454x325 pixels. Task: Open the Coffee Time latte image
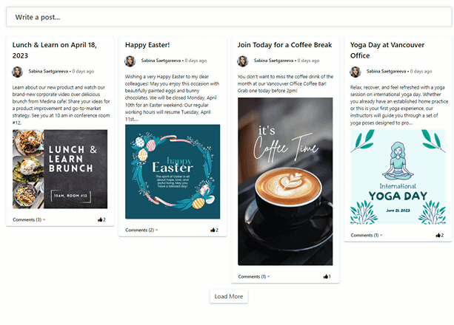coord(285,182)
